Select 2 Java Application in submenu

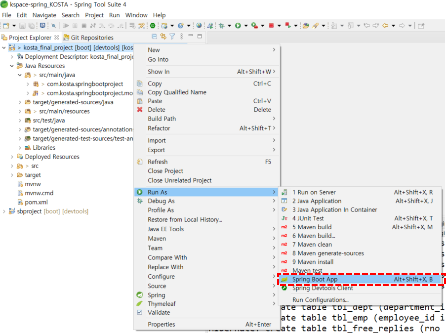coord(360,201)
